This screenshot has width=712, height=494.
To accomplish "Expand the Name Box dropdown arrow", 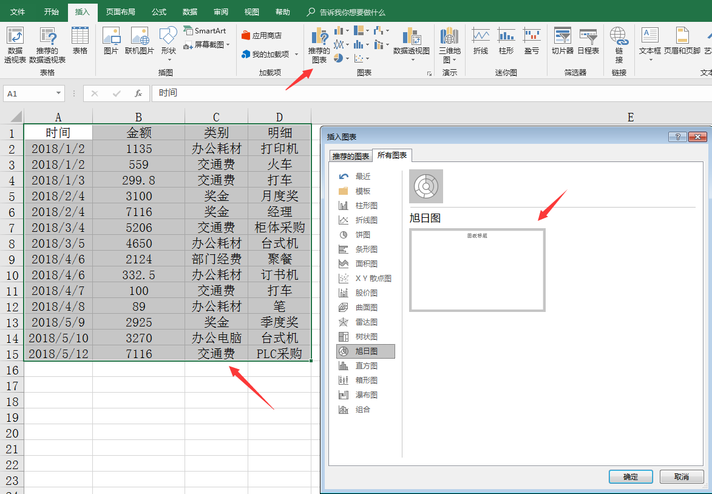I will (59, 93).
